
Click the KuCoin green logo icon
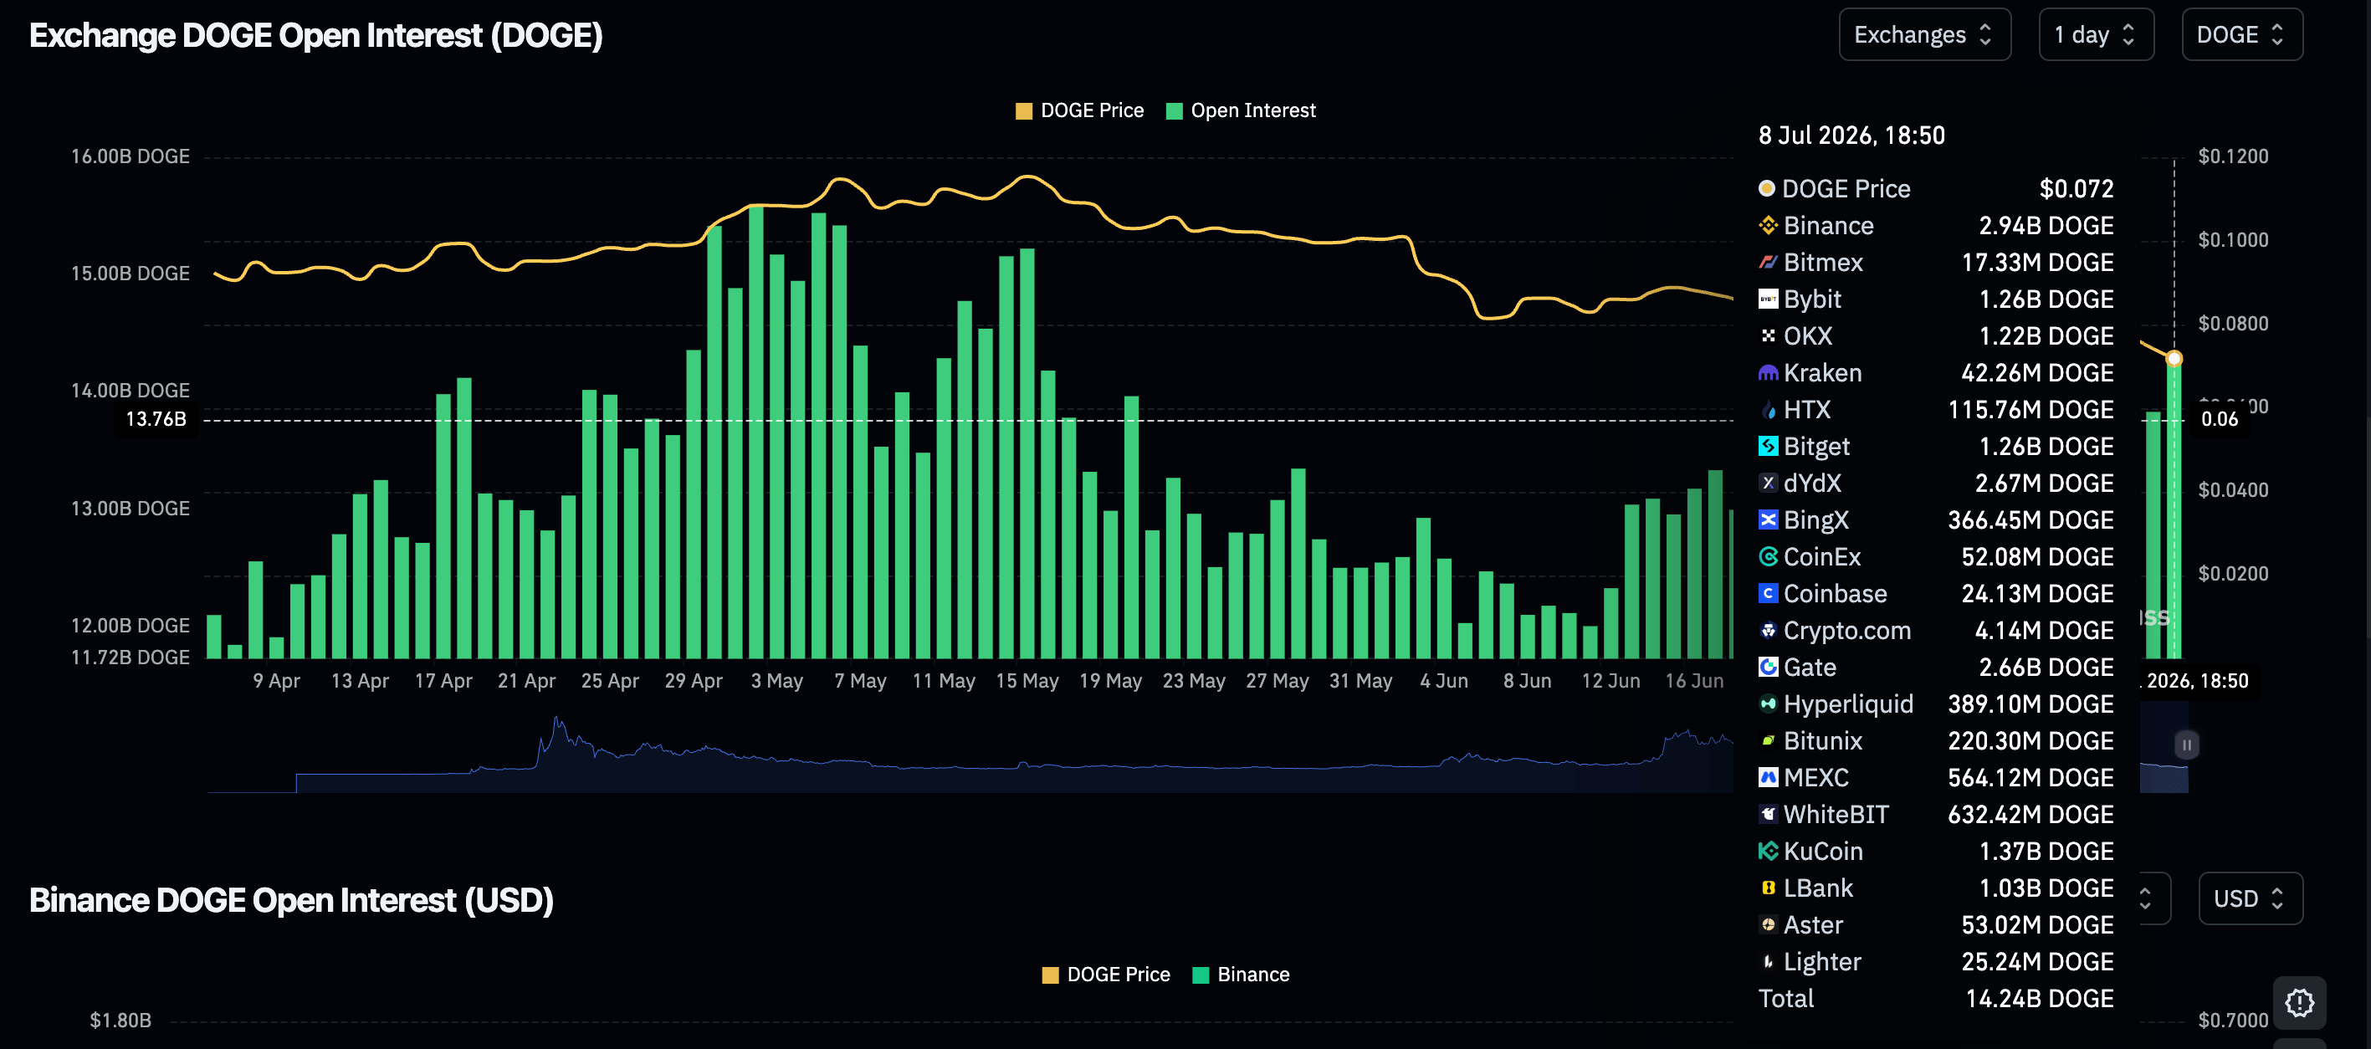click(x=1767, y=852)
